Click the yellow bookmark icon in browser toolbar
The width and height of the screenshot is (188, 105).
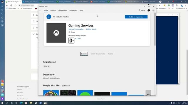click(164, 6)
